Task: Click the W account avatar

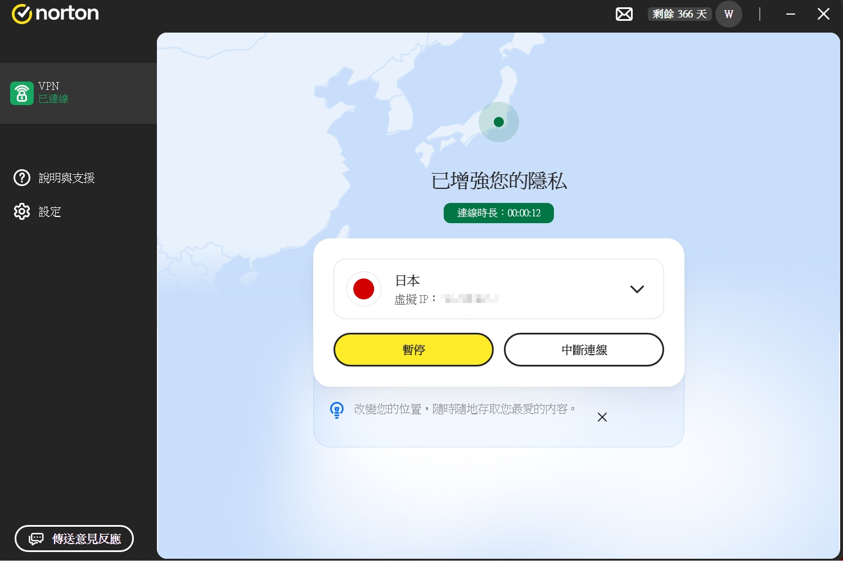Action: pos(728,14)
